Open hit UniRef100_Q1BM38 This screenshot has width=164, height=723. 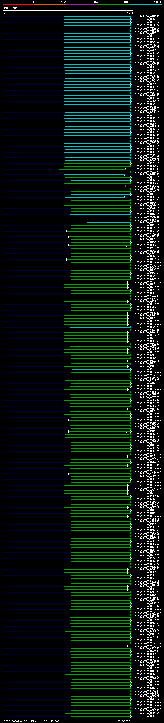pyautogui.click(x=147, y=601)
